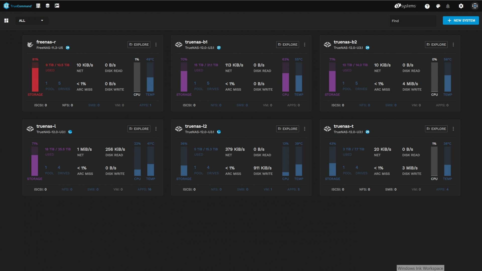
Task: Click the truenas-b1 alerts badge 27
Action: (x=219, y=48)
